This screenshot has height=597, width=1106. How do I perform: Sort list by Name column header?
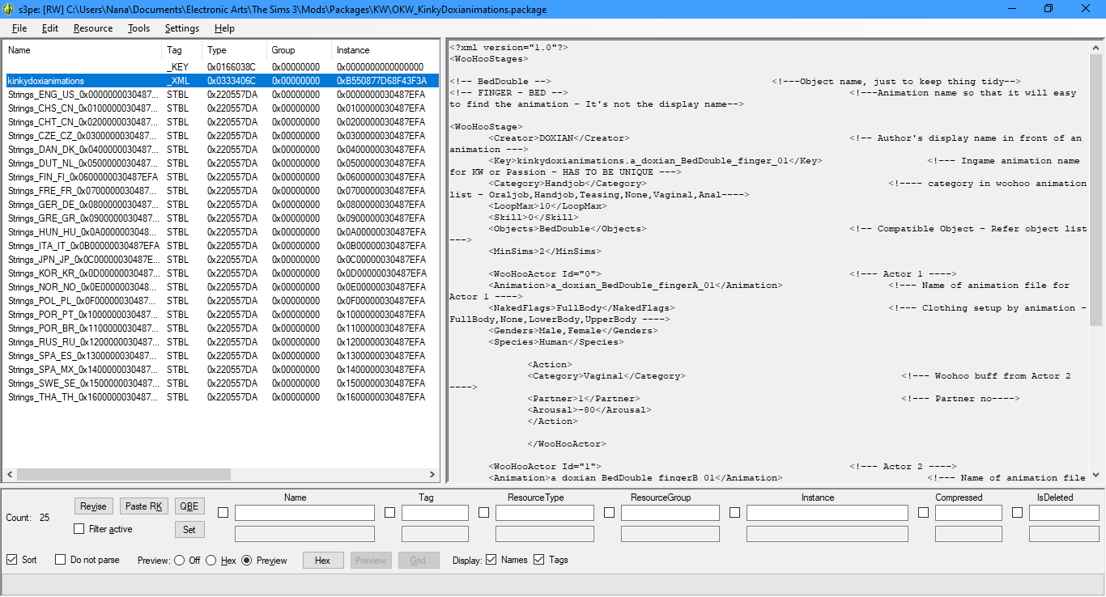tap(83, 50)
